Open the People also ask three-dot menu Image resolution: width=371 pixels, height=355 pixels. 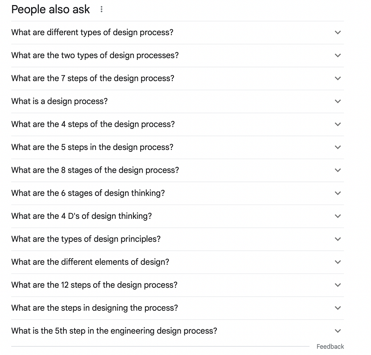(x=101, y=9)
